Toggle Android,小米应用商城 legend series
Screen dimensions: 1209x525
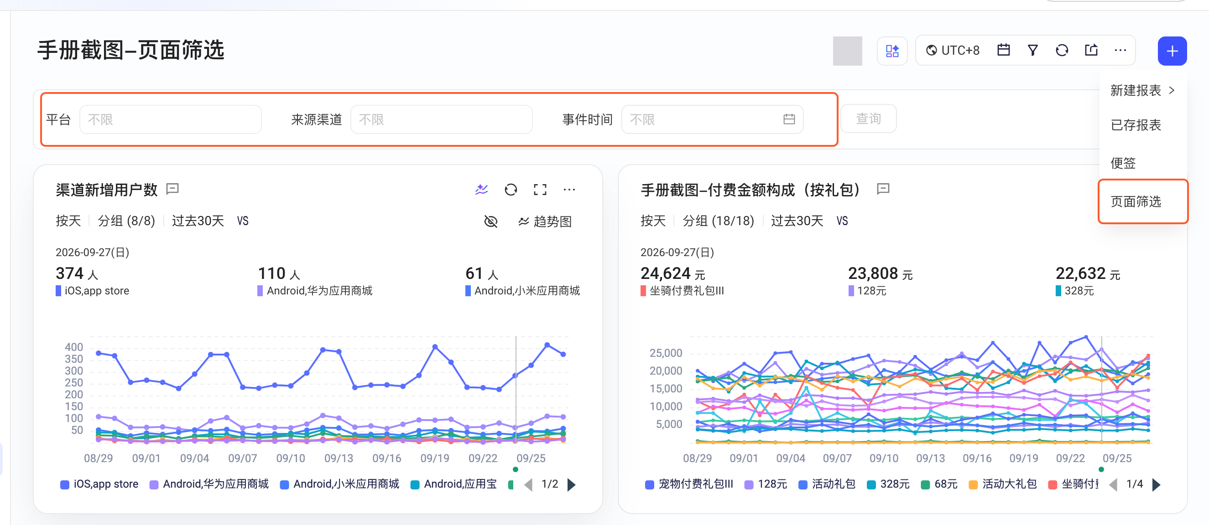pos(339,484)
